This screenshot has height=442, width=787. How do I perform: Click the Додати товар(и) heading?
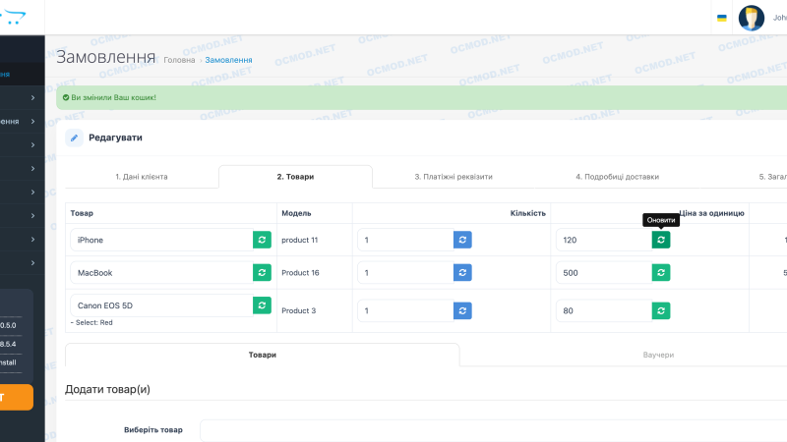pyautogui.click(x=107, y=389)
